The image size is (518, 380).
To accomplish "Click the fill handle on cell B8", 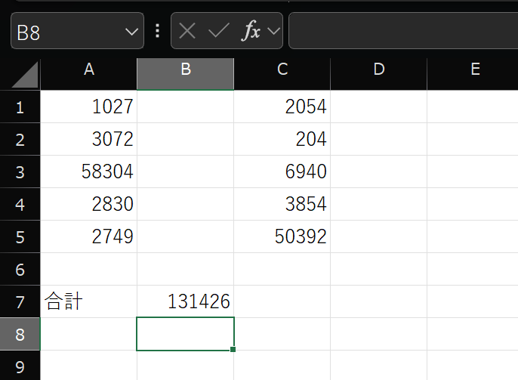I will [233, 350].
